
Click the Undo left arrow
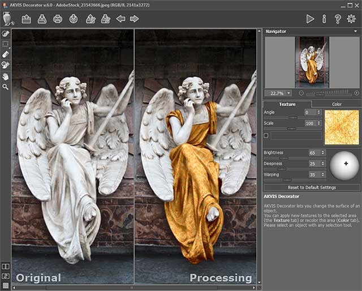point(120,19)
